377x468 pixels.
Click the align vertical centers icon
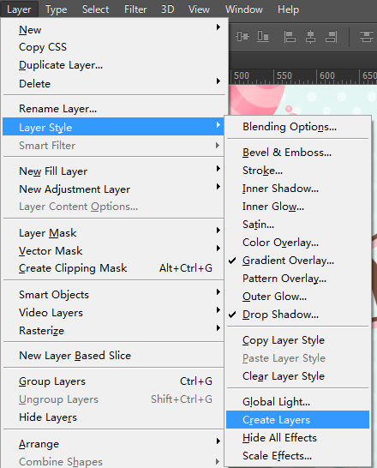pyautogui.click(x=242, y=36)
